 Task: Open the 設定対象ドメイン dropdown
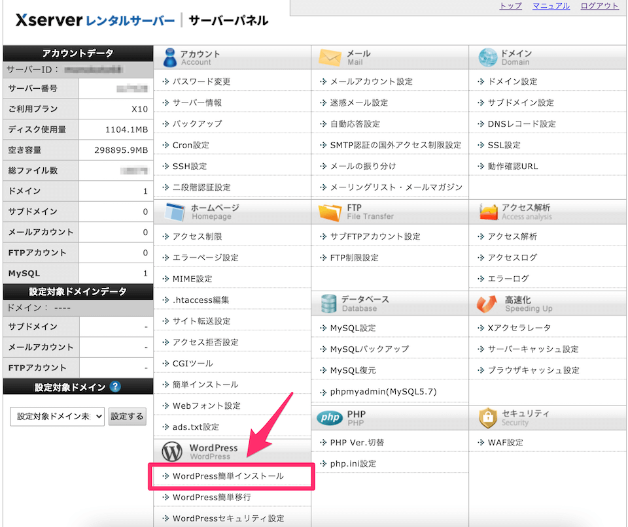tap(57, 416)
